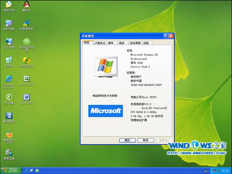Switch to the 硬件 tab
The height and width of the screenshot is (174, 232).
pyautogui.click(x=111, y=43)
